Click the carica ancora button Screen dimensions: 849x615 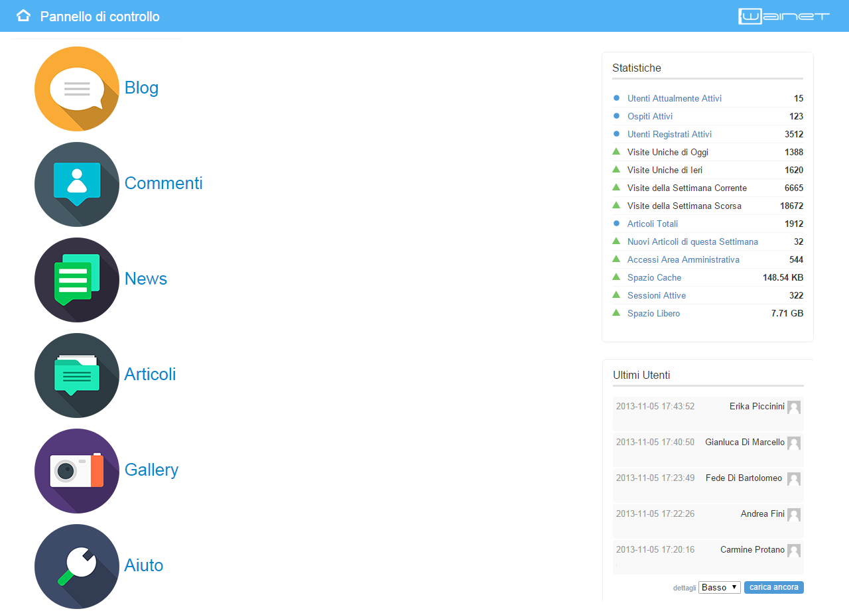(774, 587)
